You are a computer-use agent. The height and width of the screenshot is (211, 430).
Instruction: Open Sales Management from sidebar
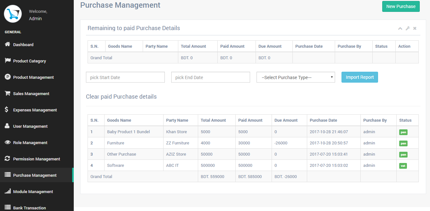point(37,93)
